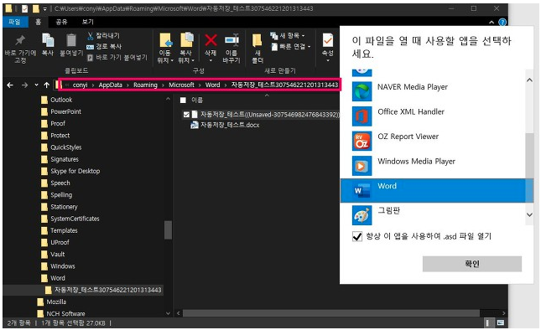Open the recent locations dropdown arrow
This screenshot has height=330, width=546.
[x=36, y=85]
